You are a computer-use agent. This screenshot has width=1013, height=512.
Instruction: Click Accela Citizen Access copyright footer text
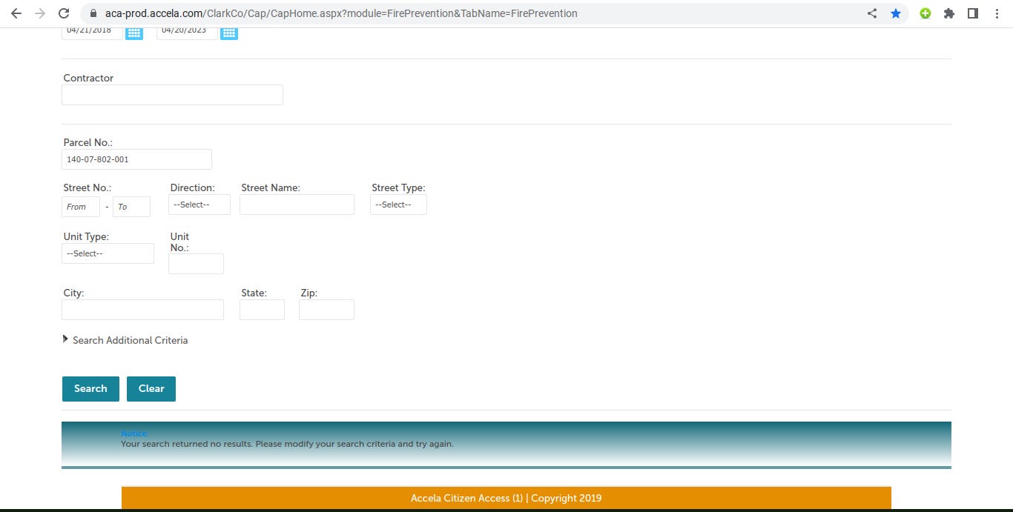[506, 499]
